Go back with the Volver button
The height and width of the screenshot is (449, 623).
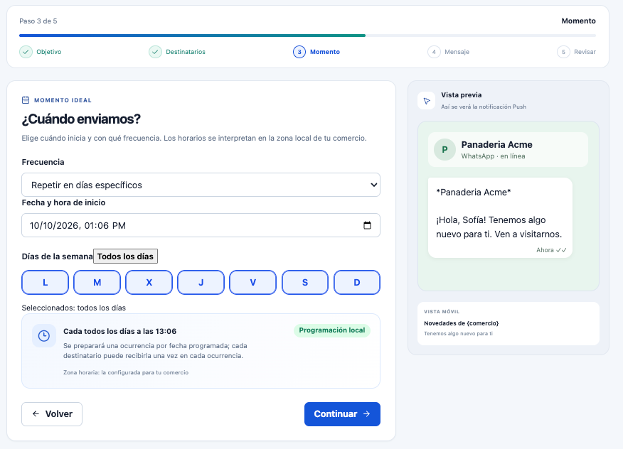tap(52, 414)
